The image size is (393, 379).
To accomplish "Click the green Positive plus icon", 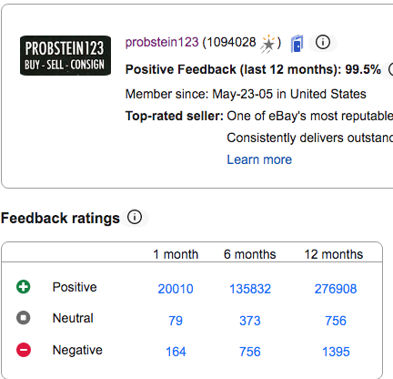I will pyautogui.click(x=24, y=287).
